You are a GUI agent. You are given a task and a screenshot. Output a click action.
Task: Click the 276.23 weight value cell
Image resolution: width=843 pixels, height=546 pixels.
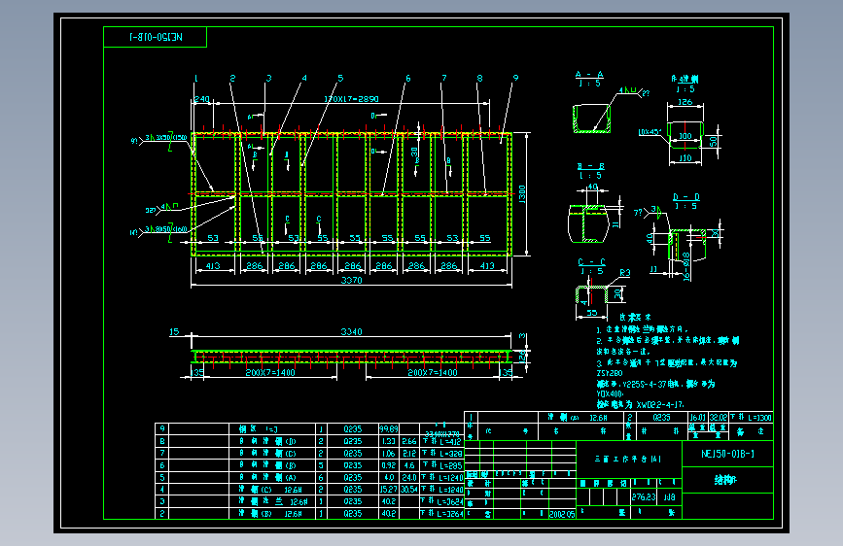(x=644, y=497)
